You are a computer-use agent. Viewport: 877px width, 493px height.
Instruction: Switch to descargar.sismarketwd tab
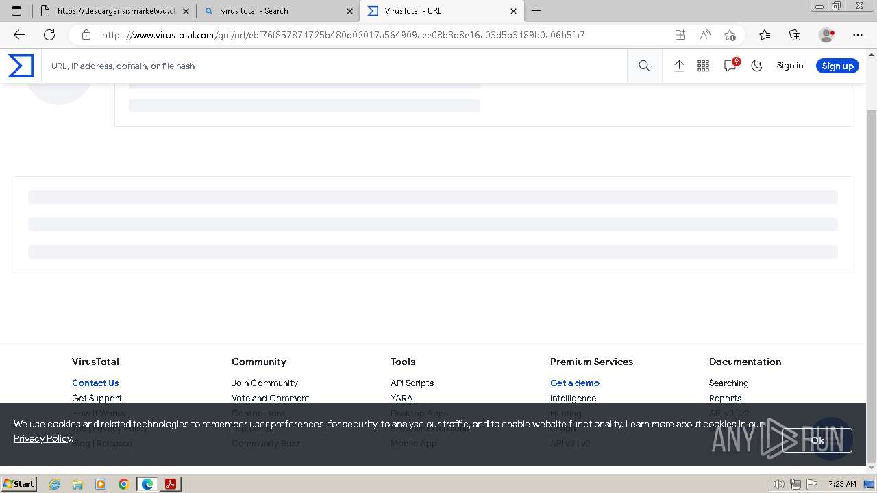click(114, 11)
